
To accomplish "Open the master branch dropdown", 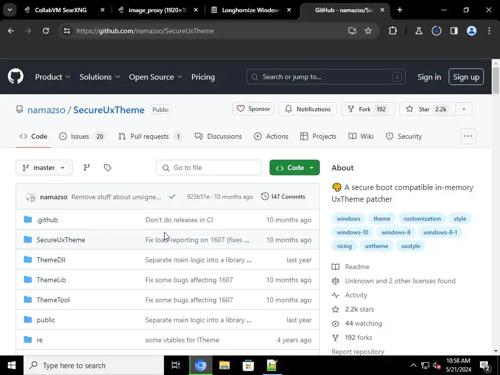I will tap(44, 167).
